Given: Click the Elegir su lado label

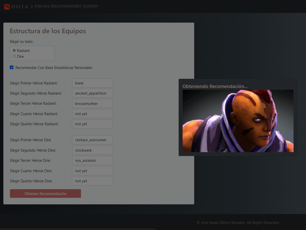Looking at the screenshot, I should coord(21,41).
